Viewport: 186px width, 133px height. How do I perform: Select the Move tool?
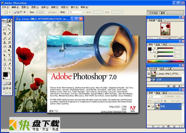coord(9,26)
